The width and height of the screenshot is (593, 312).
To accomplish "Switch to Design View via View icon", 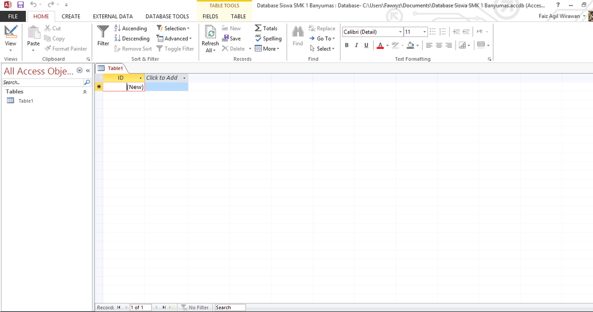I will pyautogui.click(x=10, y=33).
